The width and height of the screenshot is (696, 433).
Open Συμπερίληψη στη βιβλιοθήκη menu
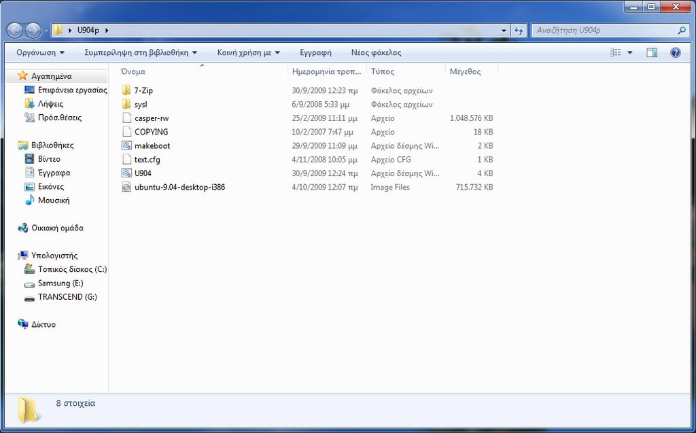[141, 52]
